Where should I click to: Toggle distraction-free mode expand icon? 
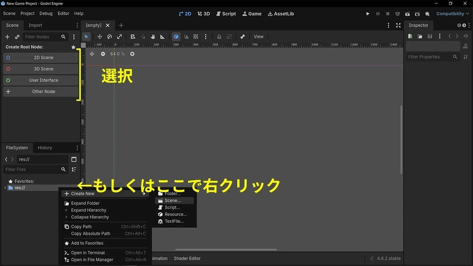(x=399, y=25)
